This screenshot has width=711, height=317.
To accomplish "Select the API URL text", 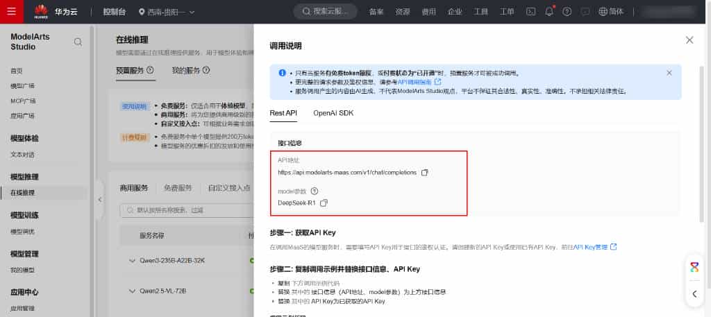I will pyautogui.click(x=347, y=173).
